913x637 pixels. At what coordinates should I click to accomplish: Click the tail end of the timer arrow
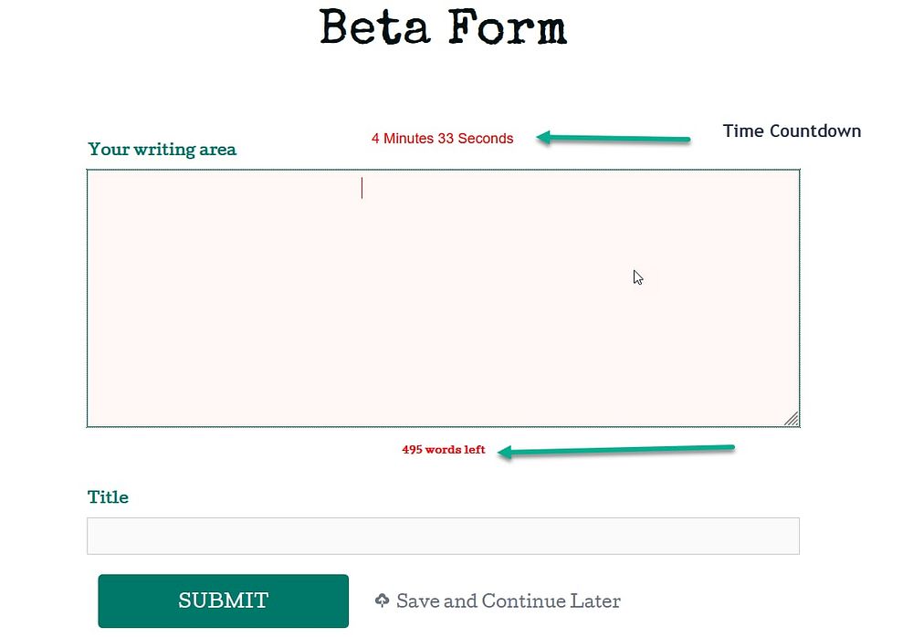coord(687,140)
